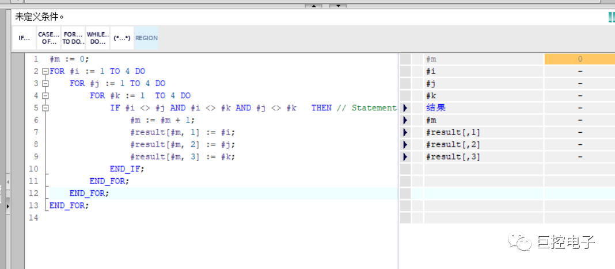Image resolution: width=615 pixels, height=269 pixels.
Task: Click END_FOR; on line 11
Action: coord(109,181)
